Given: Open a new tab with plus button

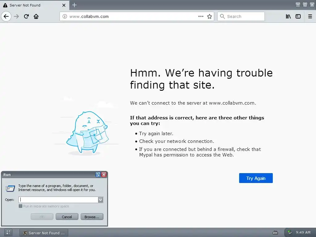Looking at the screenshot, I should [x=74, y=5].
